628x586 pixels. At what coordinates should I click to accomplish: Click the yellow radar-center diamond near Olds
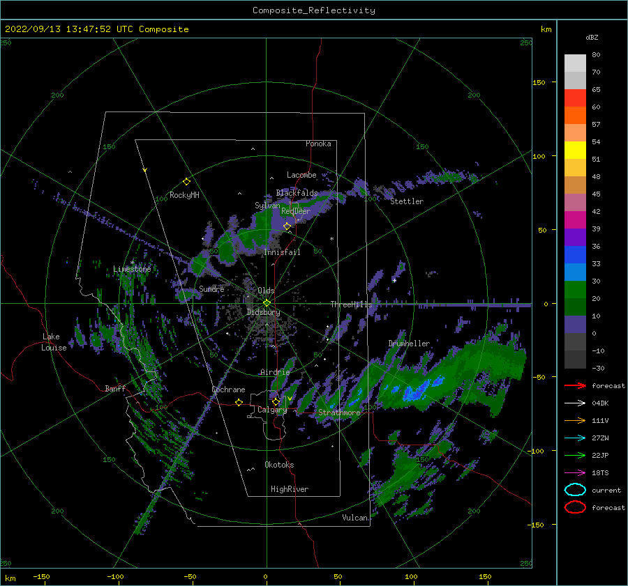coord(267,303)
